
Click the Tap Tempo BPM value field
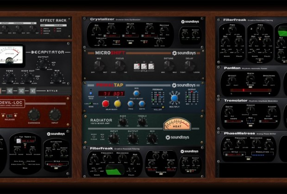click(28, 141)
